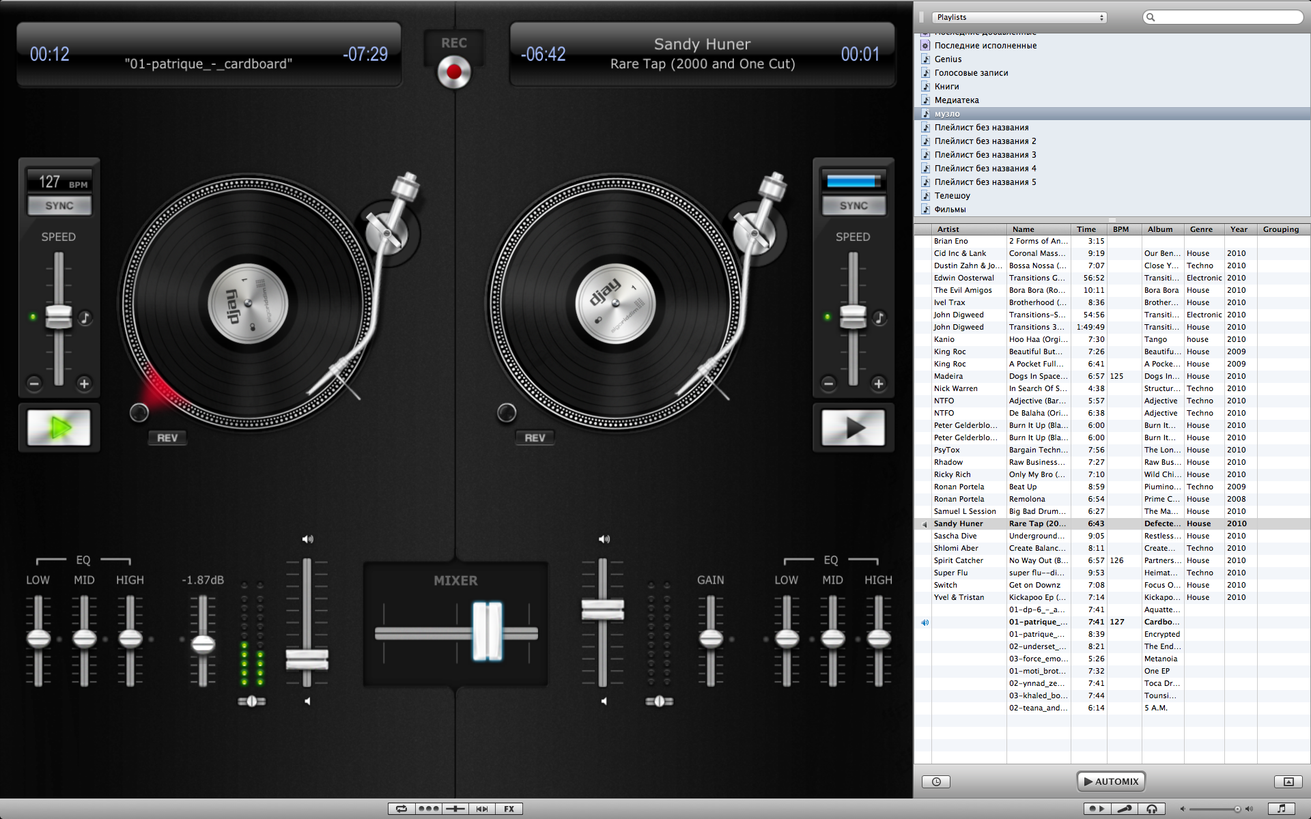The image size is (1311, 819).
Task: Select the Телешоу playlist
Action: [x=1112, y=196]
